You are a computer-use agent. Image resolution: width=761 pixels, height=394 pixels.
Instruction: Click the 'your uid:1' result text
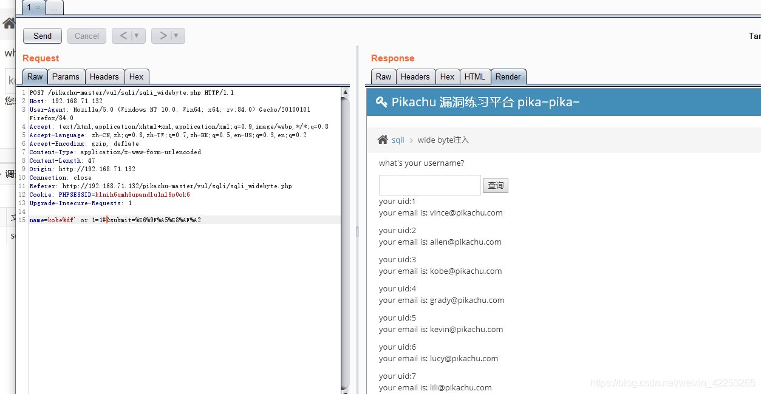(x=397, y=201)
